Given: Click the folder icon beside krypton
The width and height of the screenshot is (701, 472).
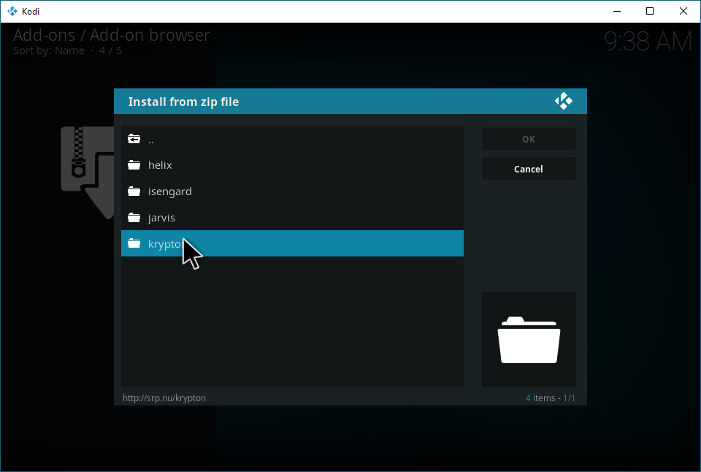Looking at the screenshot, I should coord(134,243).
